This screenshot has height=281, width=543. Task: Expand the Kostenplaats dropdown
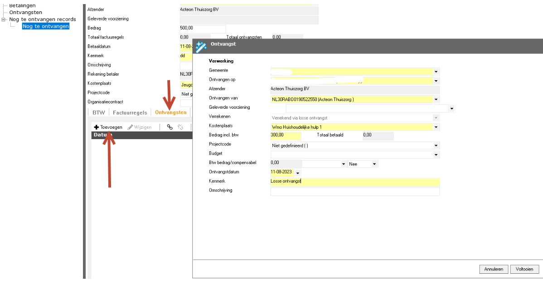[436, 127]
